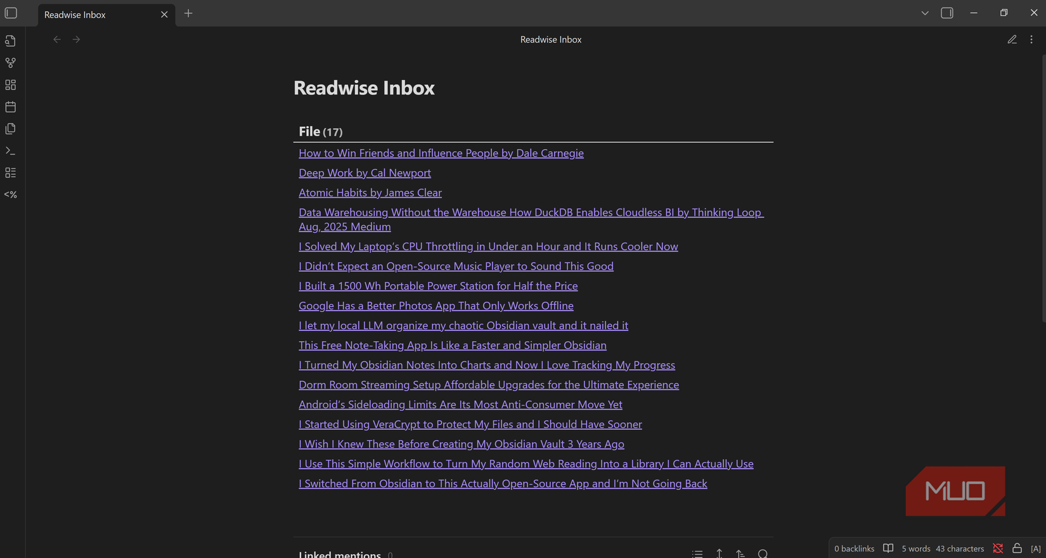Open the DuckDB Data Warehousing article link
Viewport: 1046px width, 558px height.
point(531,219)
